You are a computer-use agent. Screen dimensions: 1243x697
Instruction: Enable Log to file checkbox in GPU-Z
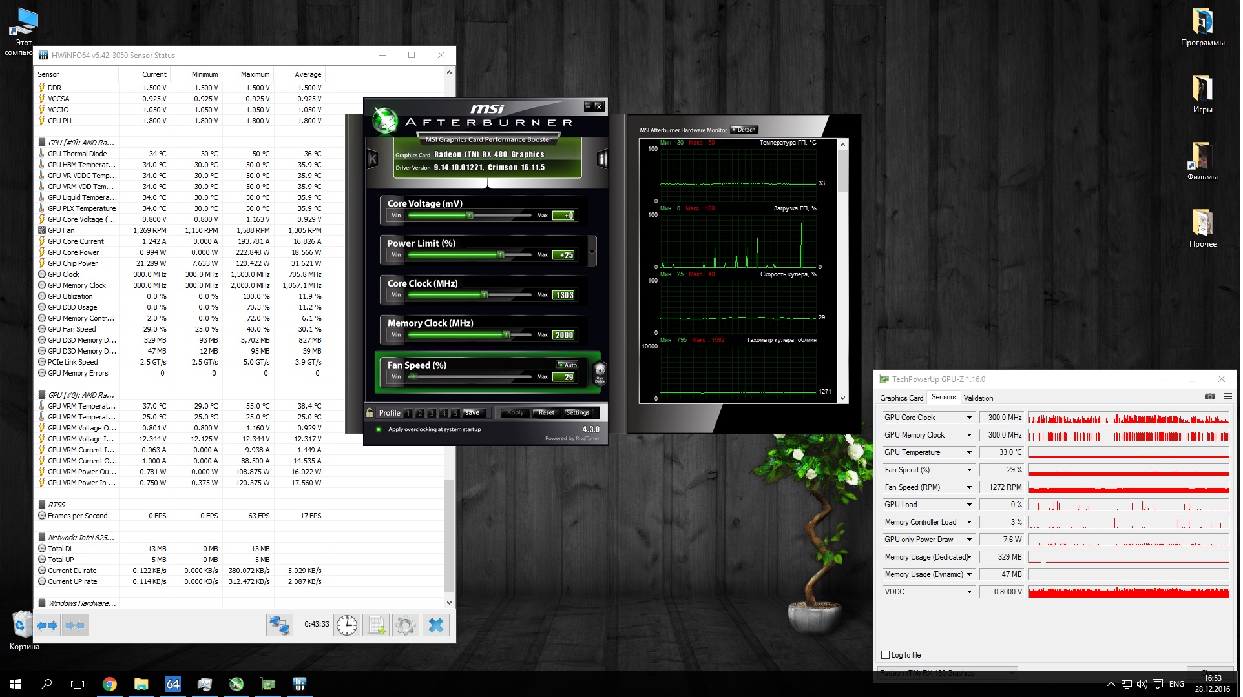tap(886, 655)
